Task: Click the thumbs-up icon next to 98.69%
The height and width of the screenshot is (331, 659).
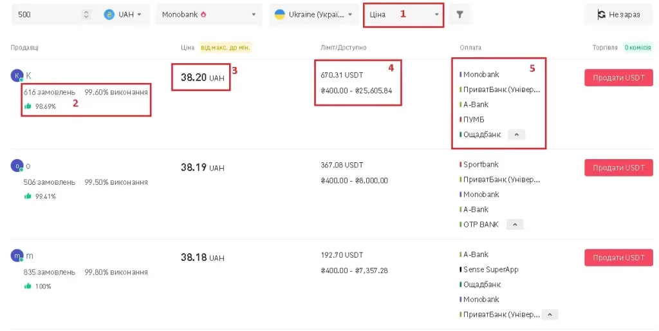Action: 28,106
